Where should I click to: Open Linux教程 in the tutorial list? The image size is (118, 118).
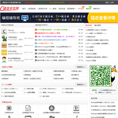(x=90, y=47)
